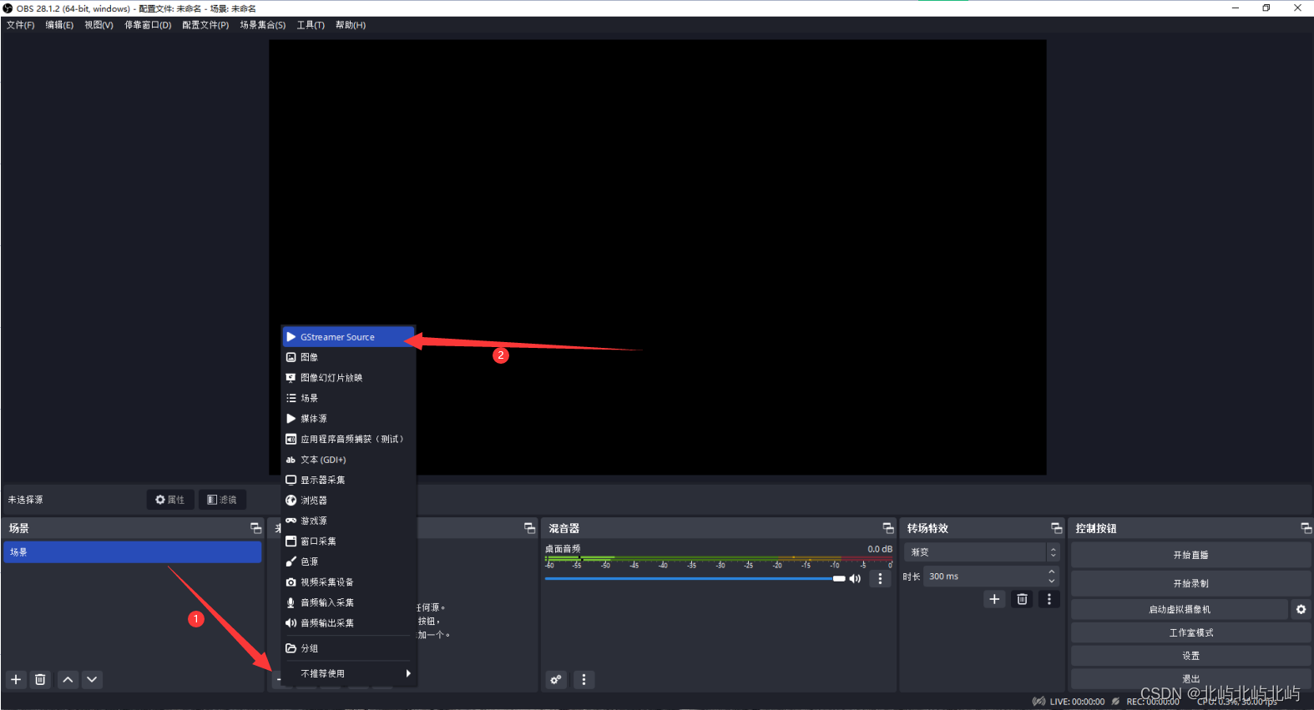
Task: Undock the 场景 panel with its float icon
Action: (255, 528)
